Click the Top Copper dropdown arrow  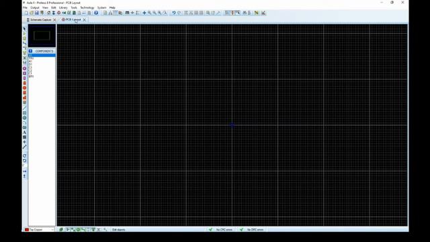pyautogui.click(x=52, y=230)
